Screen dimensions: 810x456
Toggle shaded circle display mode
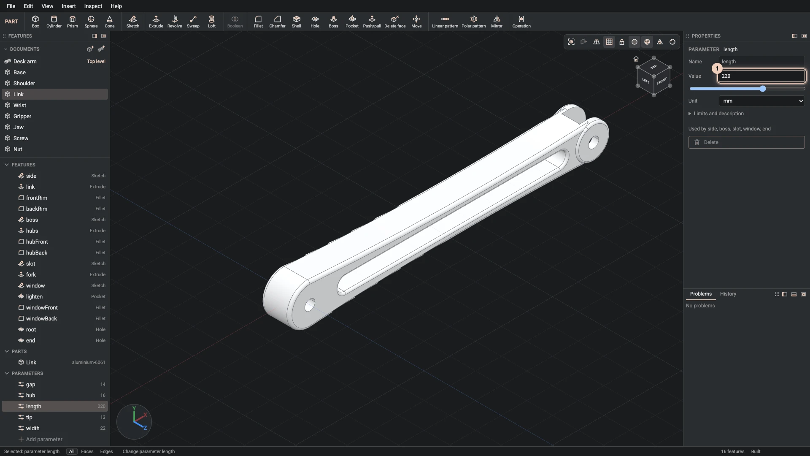coord(634,42)
